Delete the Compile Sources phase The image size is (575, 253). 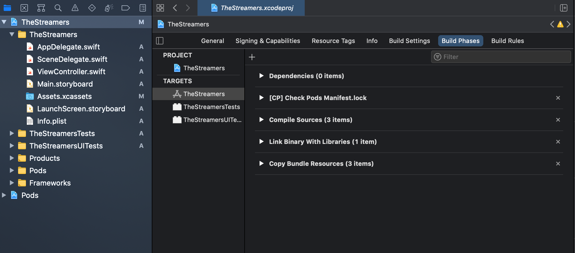pyautogui.click(x=558, y=120)
